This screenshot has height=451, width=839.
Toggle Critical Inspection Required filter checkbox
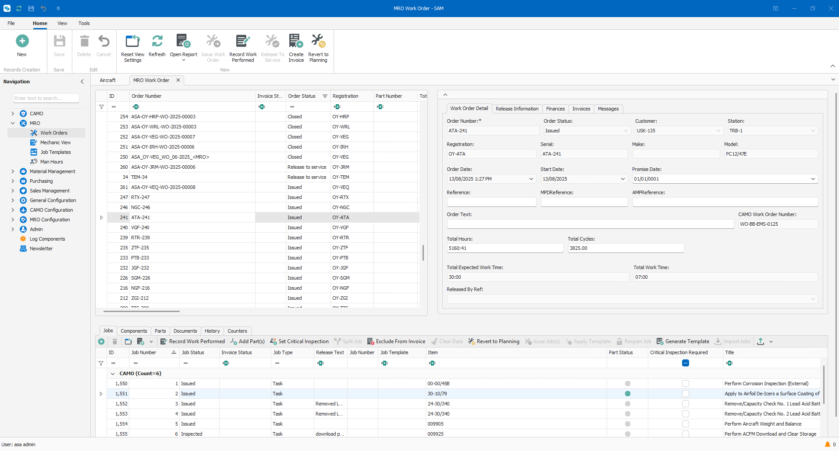click(686, 363)
